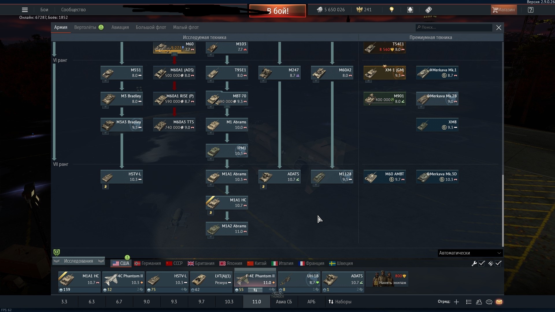Open the Автоматически dropdown
The image size is (555, 312).
(470, 253)
